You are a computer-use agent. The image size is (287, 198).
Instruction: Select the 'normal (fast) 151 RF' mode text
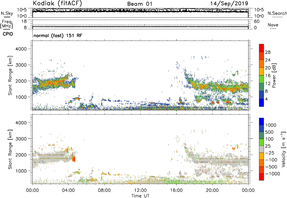tap(58, 35)
